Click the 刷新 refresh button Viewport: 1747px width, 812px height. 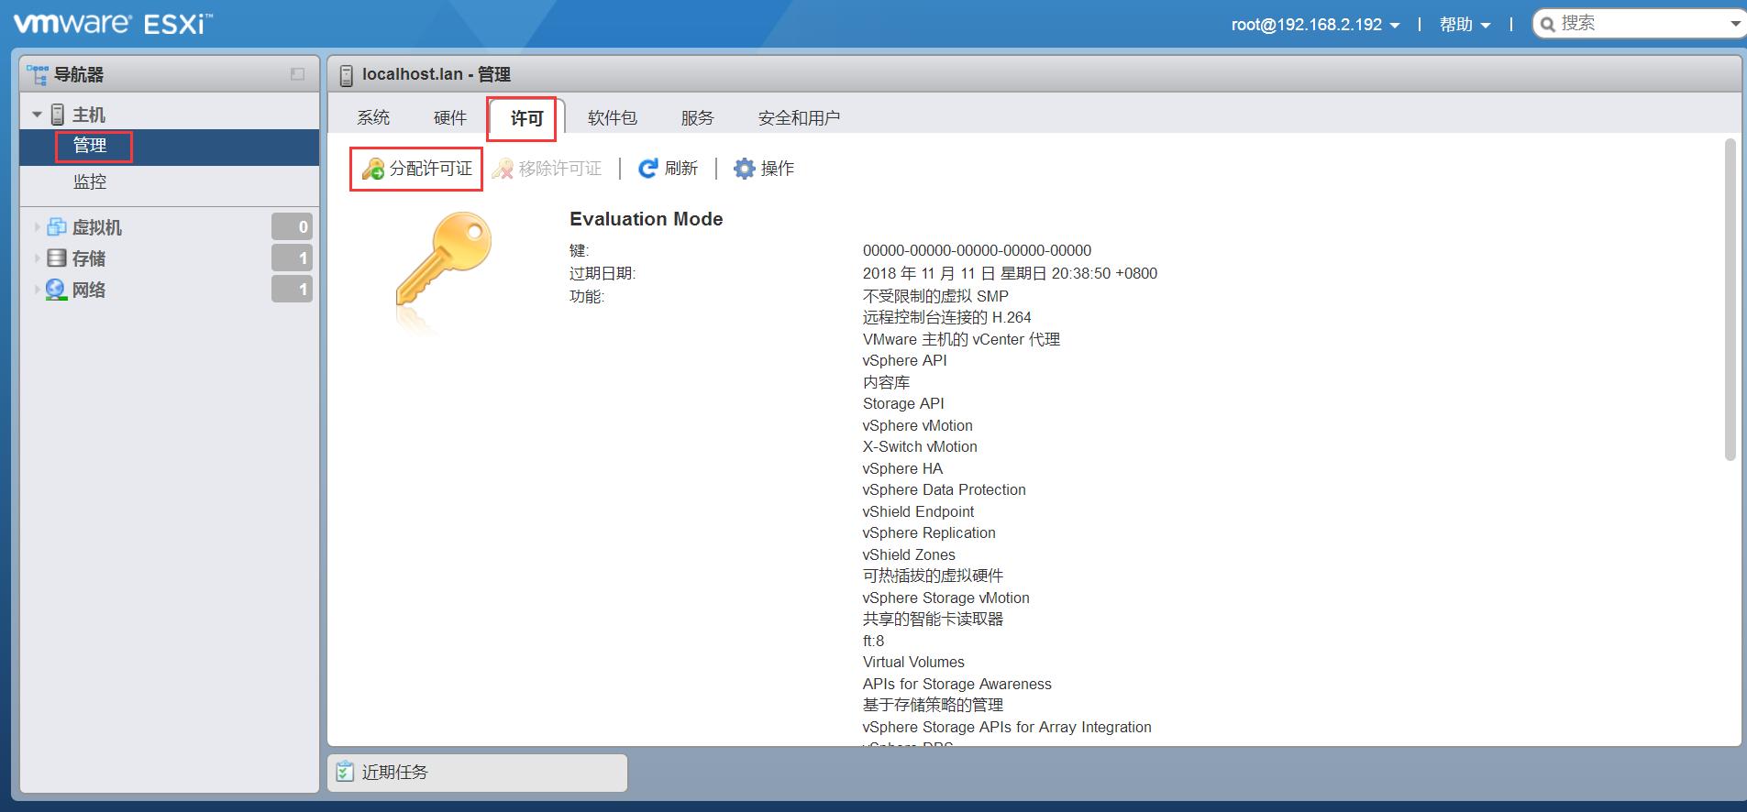tap(669, 169)
